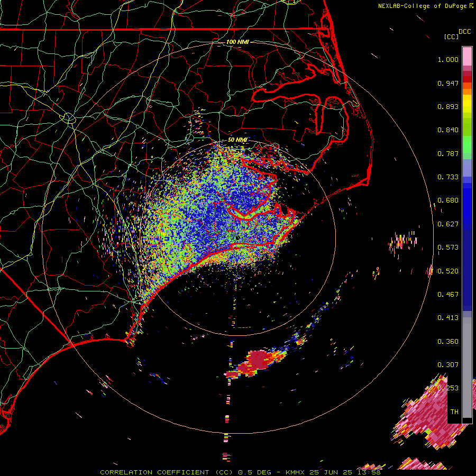The height and width of the screenshot is (476, 476).
Task: Select the 0.520 scale value
Action: click(448, 271)
